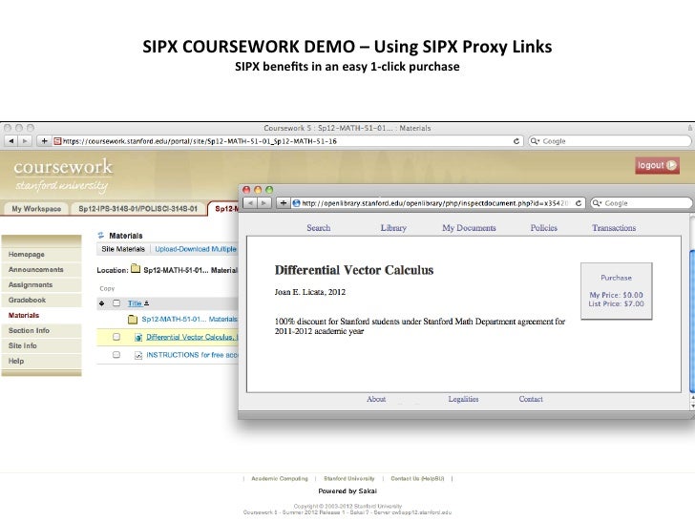Open Sp12-MATH-51-01 Materials folder link

(190, 319)
